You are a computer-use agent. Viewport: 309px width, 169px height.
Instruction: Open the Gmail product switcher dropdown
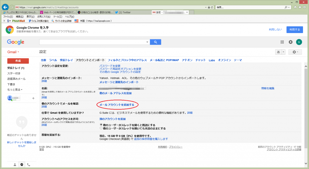point(13,52)
